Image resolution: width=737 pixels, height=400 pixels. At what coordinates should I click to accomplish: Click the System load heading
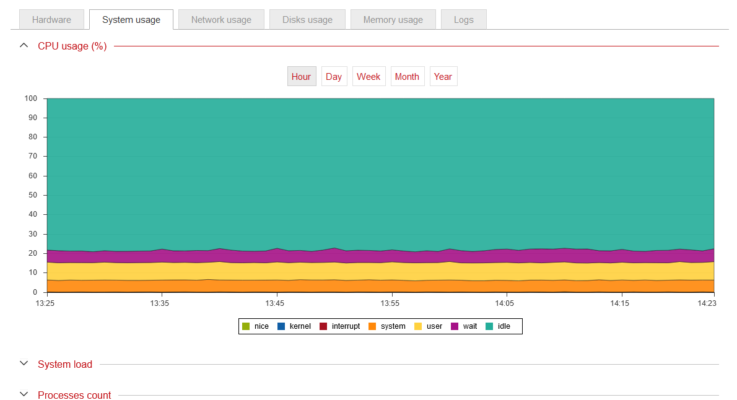tap(65, 364)
